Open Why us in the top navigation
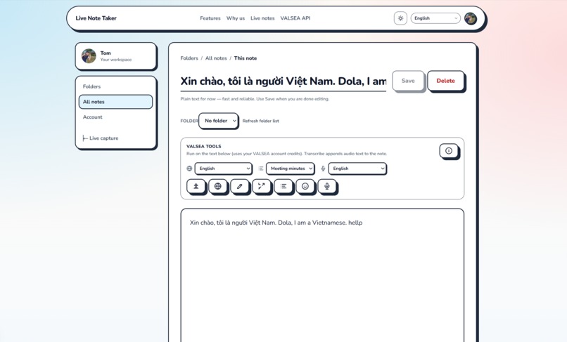567x342 pixels. tap(236, 18)
